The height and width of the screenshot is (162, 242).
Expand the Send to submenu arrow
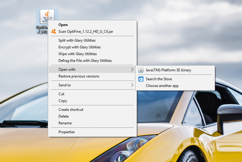pos(132,85)
